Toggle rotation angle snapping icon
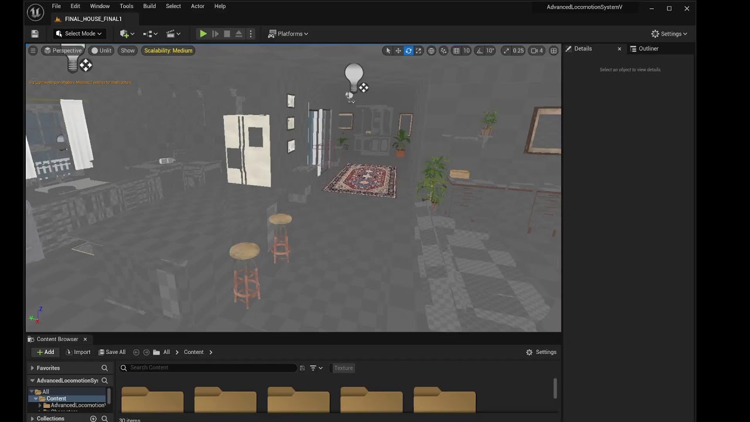 [479, 50]
